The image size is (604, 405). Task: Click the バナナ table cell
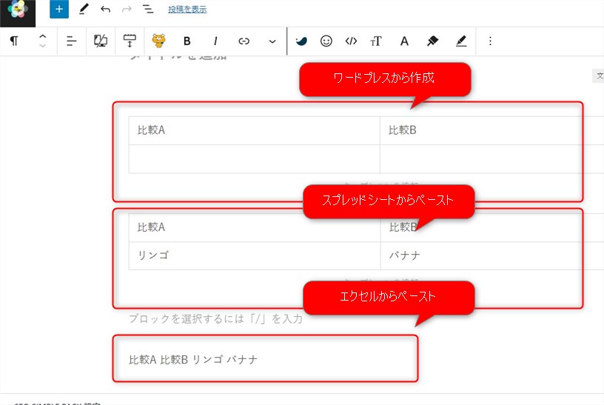[492, 256]
